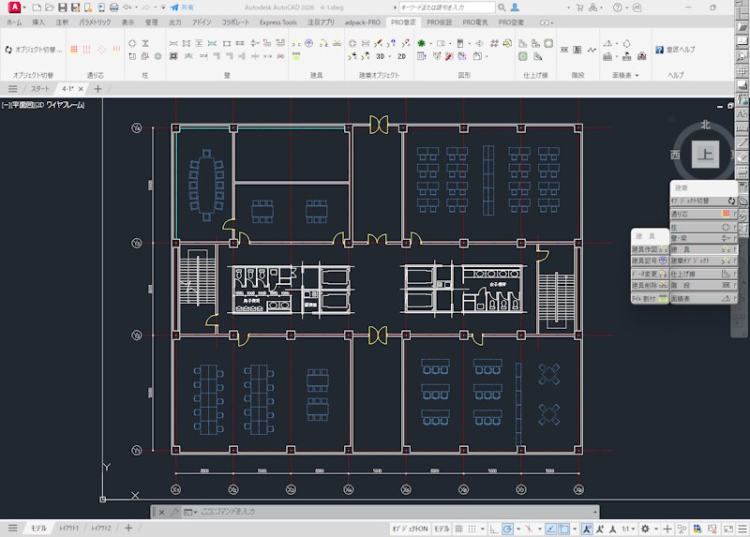750x537 pixels.
Task: Switch to the レイアウト2 layout tab
Action: coord(101,529)
